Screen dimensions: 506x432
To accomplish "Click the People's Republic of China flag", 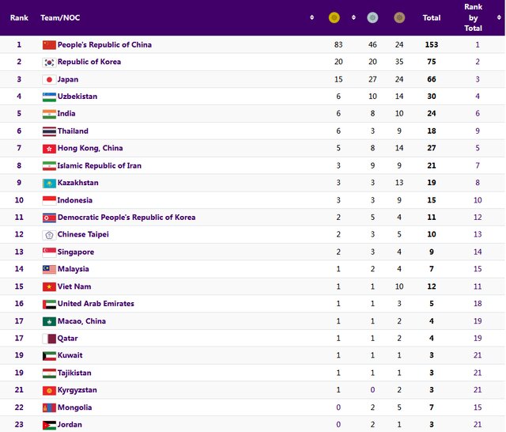I will coord(49,45).
